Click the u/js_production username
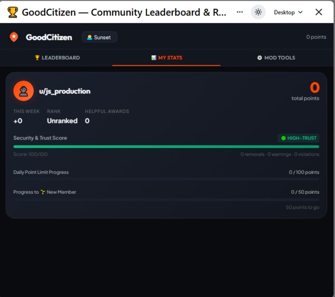Viewport: 335px width, 297px height. 65,91
